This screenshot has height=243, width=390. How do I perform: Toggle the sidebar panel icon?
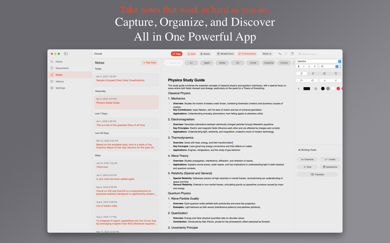[x=66, y=54]
